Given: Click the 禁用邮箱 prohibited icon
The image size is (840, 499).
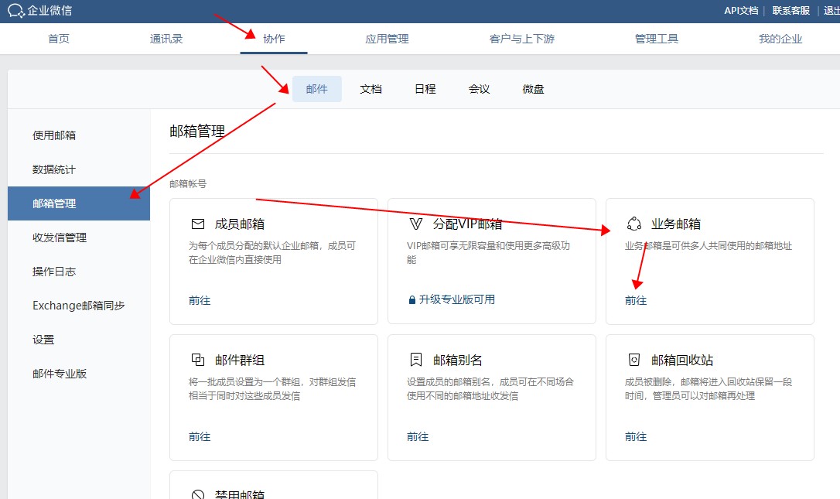Looking at the screenshot, I should (197, 494).
